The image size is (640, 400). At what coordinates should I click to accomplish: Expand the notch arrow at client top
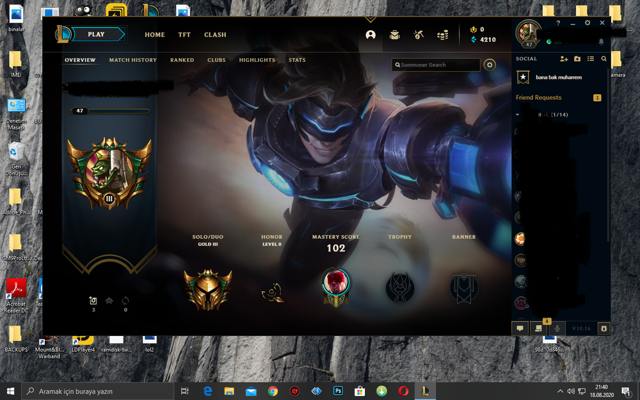pos(370,19)
